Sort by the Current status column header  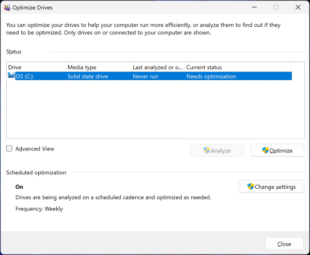click(x=237, y=67)
